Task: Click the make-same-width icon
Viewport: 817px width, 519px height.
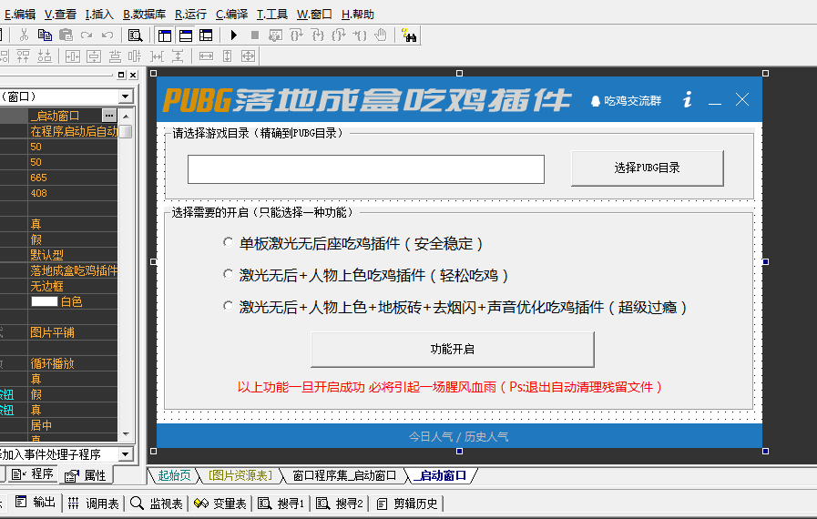Action: 207,56
